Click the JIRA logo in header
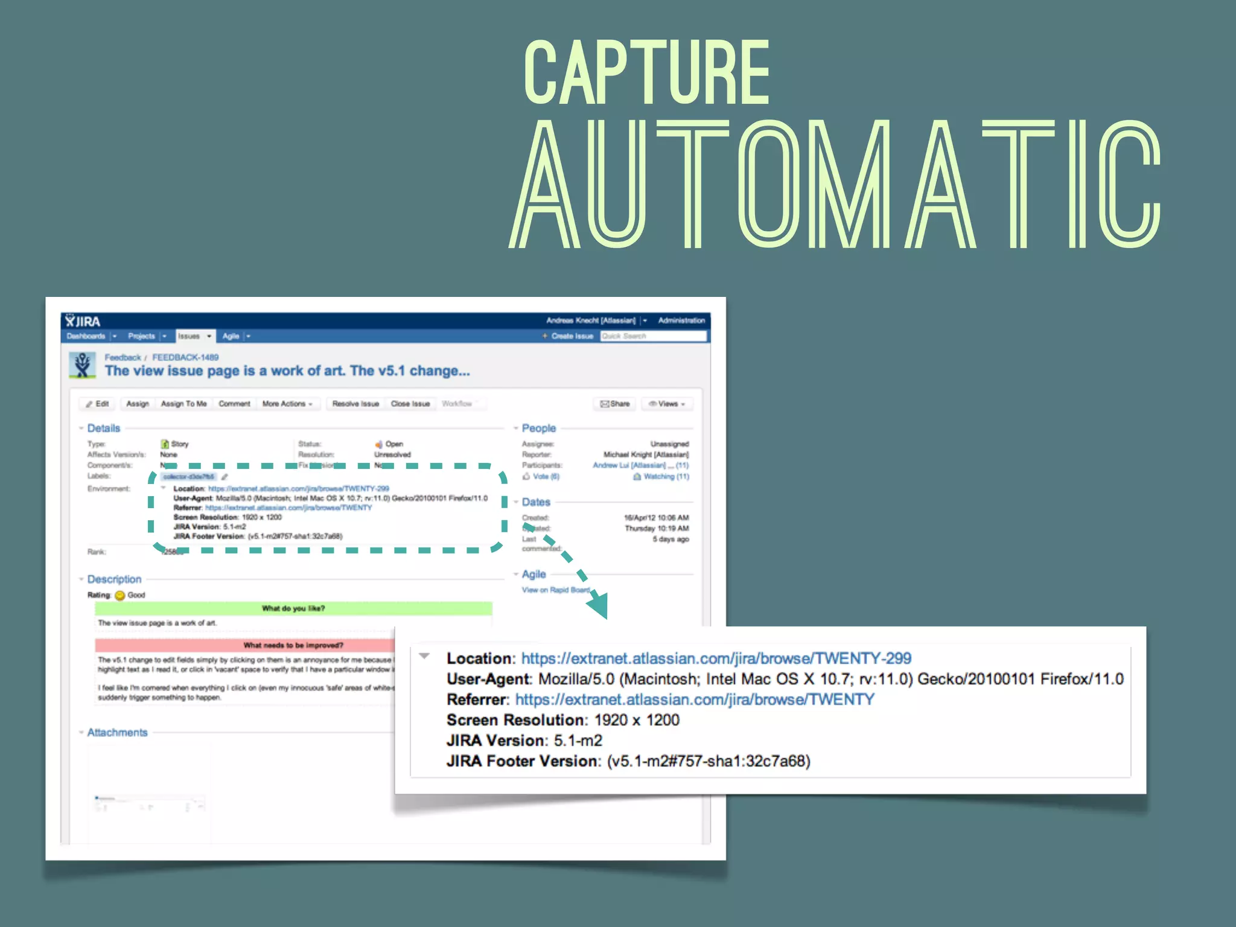 83,321
